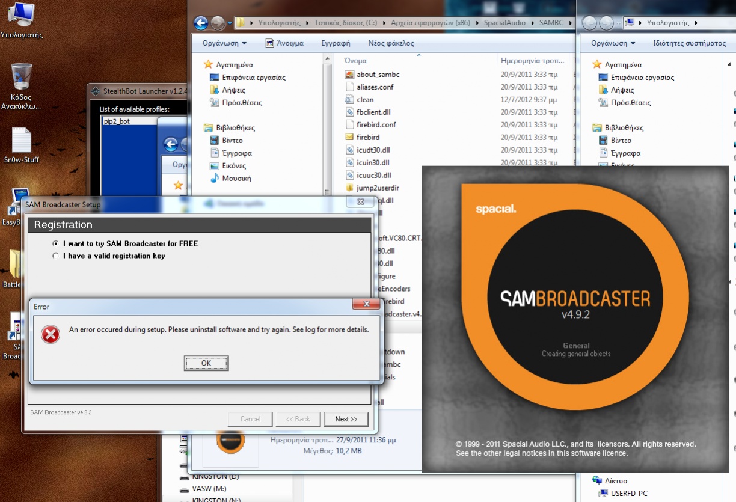Open recent locations dropdown beside the navigation arrows
Viewport: 736px width, 502px height.
tap(230, 24)
